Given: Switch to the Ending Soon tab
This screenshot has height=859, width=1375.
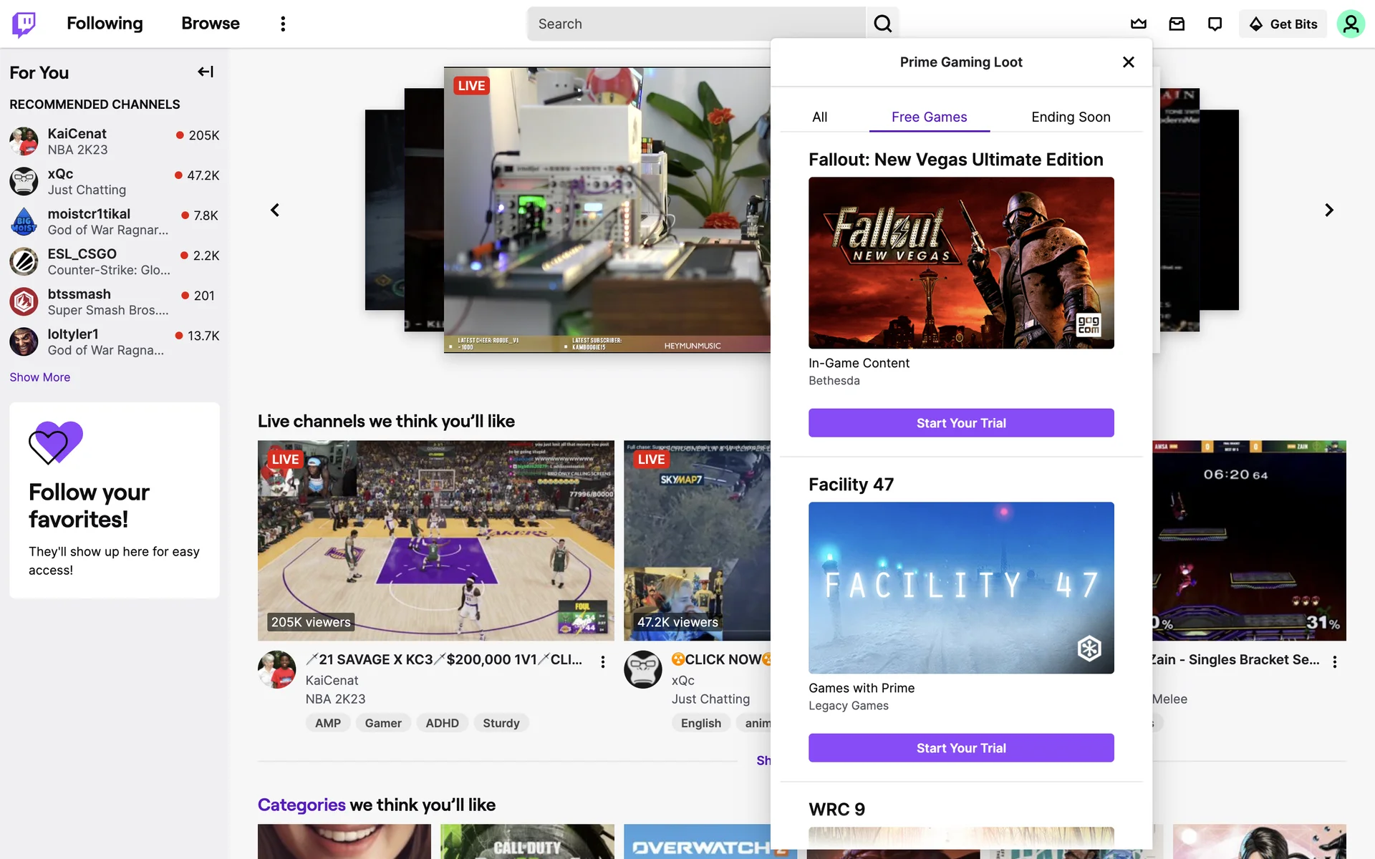Looking at the screenshot, I should point(1071,117).
